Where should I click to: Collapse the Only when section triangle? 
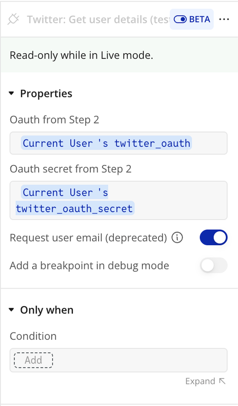pyautogui.click(x=11, y=310)
